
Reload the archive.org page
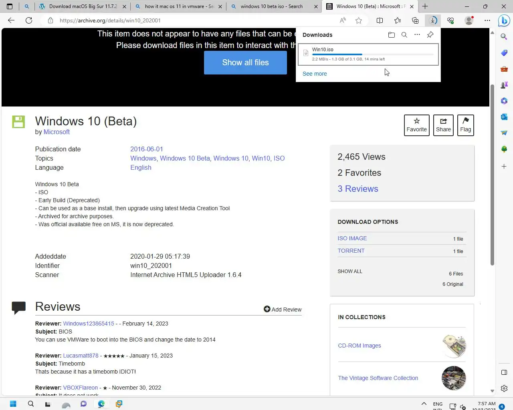(29, 20)
